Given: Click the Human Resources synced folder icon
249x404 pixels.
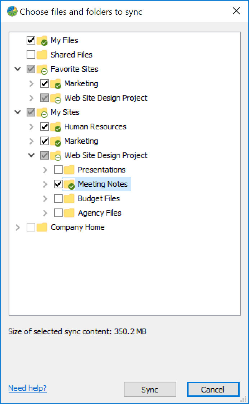Looking at the screenshot, I should pyautogui.click(x=56, y=127).
